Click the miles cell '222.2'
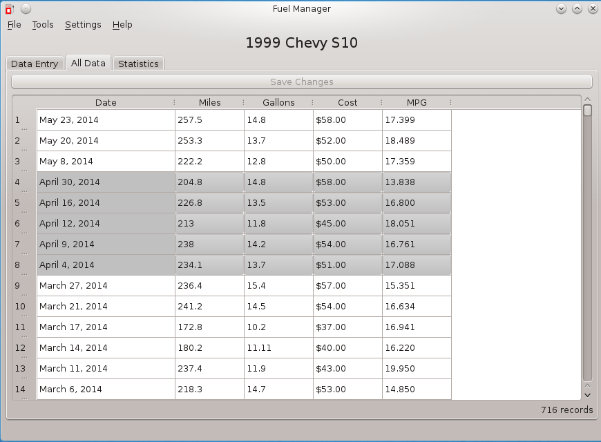 click(210, 162)
